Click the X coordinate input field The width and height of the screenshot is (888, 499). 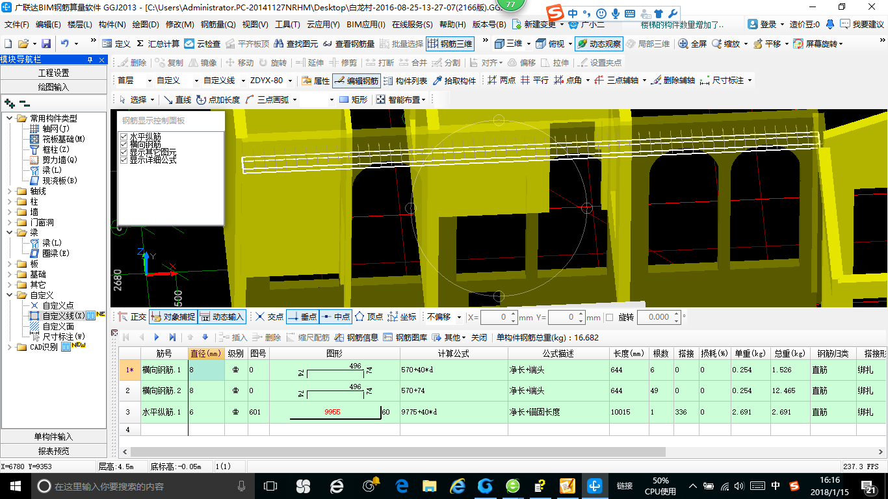click(x=498, y=317)
